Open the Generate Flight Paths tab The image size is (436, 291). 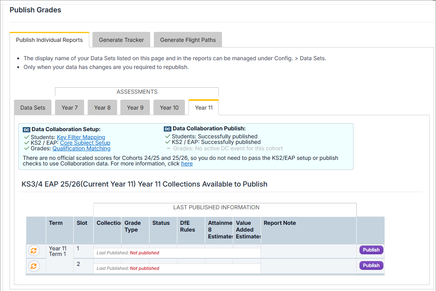pos(188,40)
